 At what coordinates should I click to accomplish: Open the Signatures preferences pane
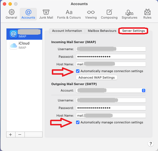coord(129,14)
